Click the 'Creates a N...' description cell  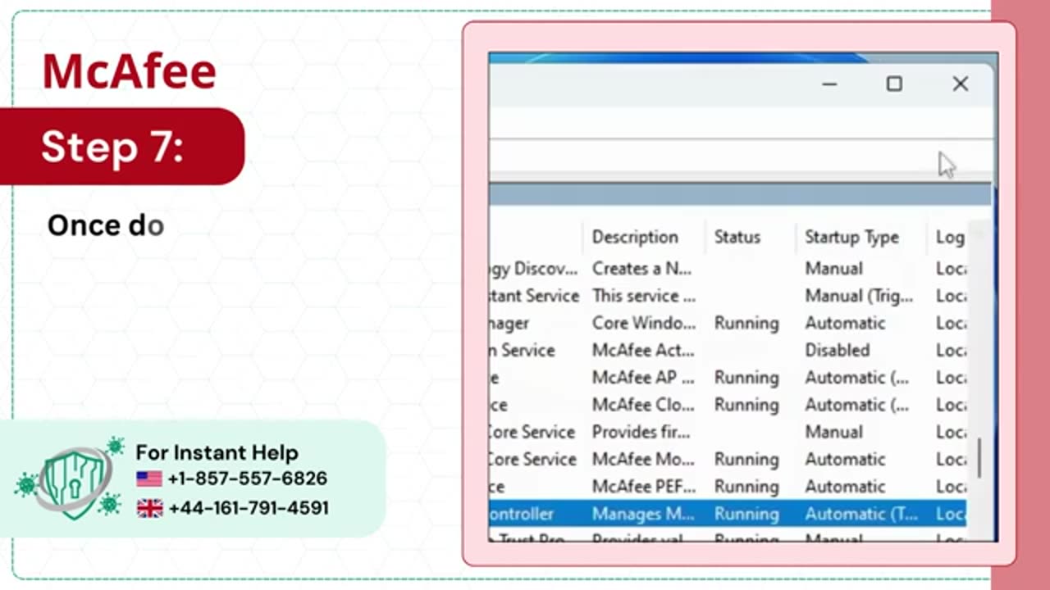pyautogui.click(x=641, y=269)
